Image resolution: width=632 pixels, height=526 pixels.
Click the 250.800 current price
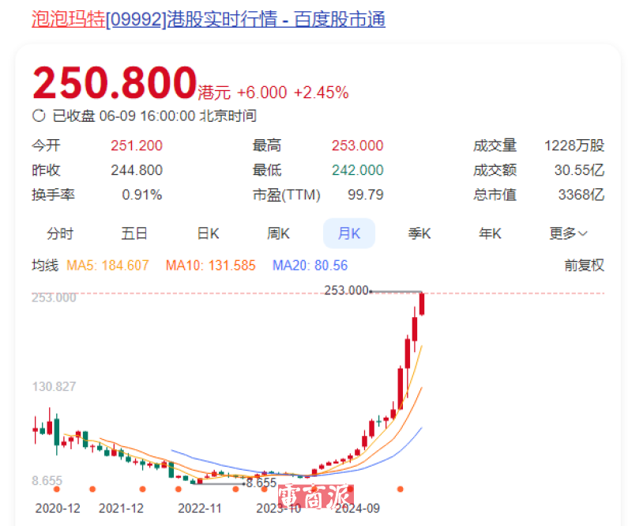click(115, 83)
